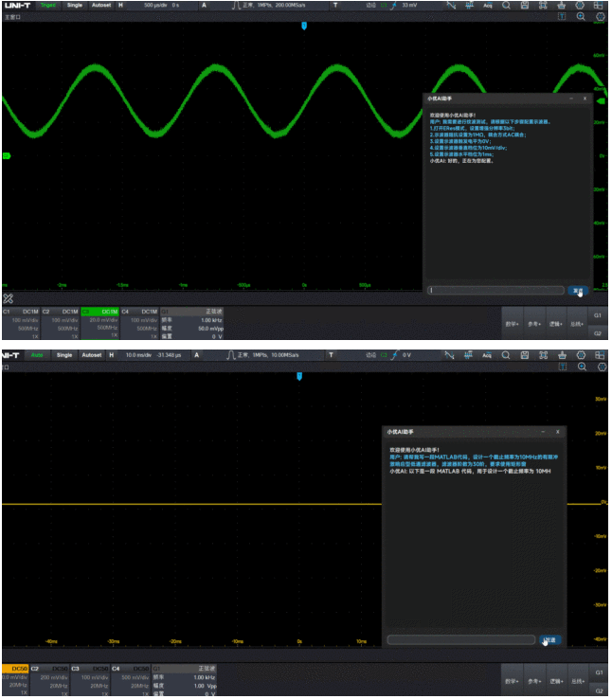Screen dimensions: 612x699
Task: Click the 发送 send button in bottom AI assistant
Action: click(549, 640)
